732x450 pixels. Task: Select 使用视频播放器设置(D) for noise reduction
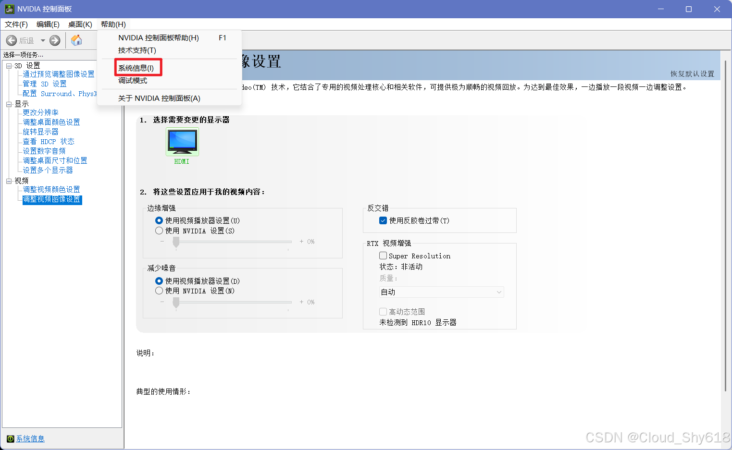coord(159,281)
